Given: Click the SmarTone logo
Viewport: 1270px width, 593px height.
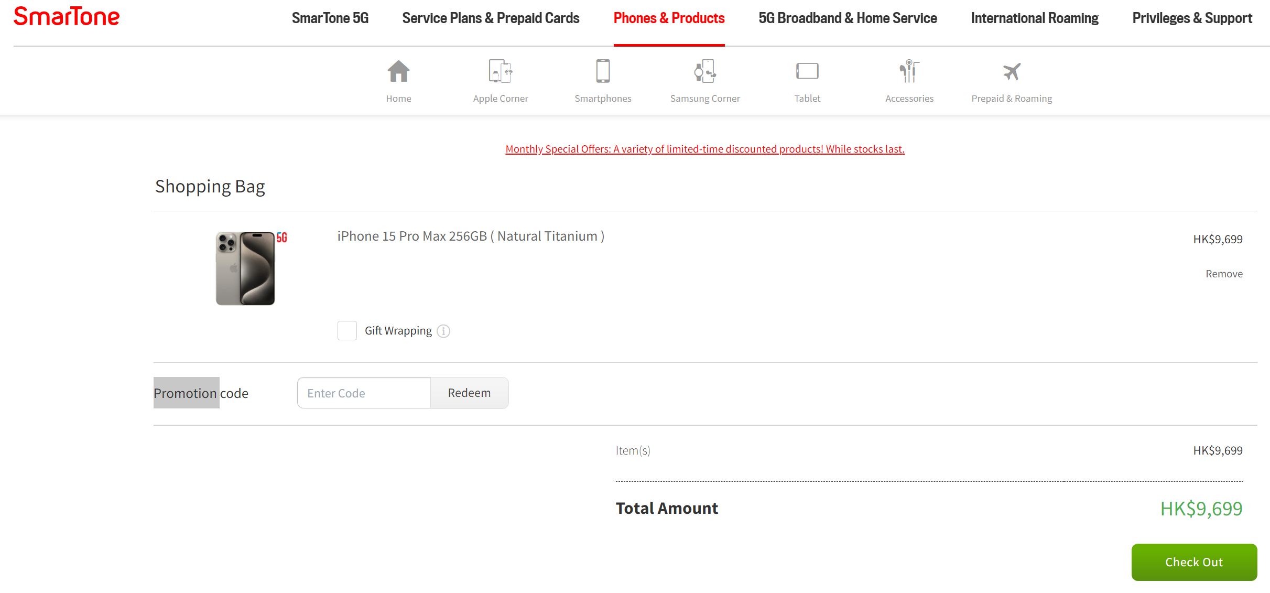Looking at the screenshot, I should [x=67, y=16].
